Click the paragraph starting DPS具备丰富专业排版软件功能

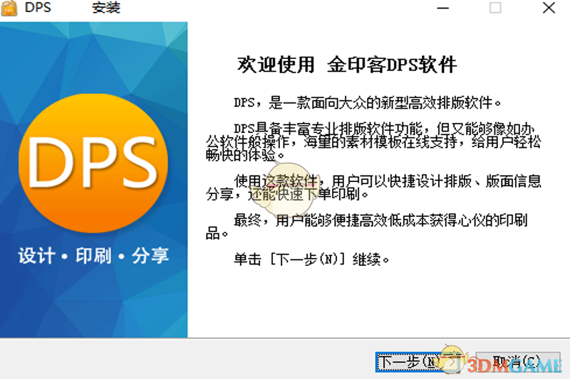[373, 142]
